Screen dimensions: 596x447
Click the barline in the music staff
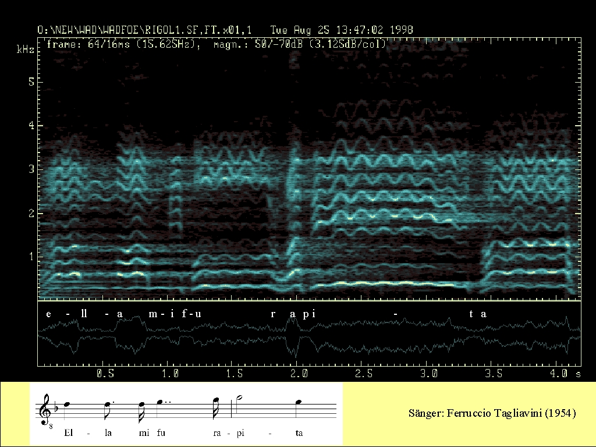point(232,410)
